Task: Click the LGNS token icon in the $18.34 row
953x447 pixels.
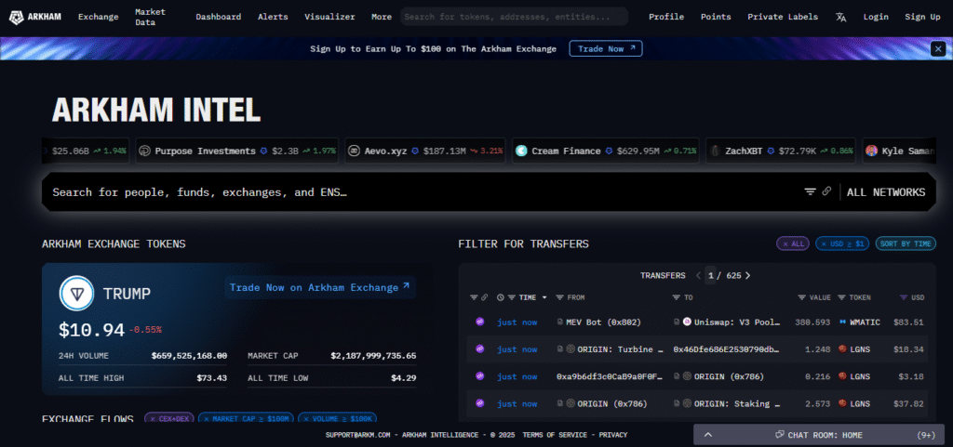Action: tap(843, 349)
